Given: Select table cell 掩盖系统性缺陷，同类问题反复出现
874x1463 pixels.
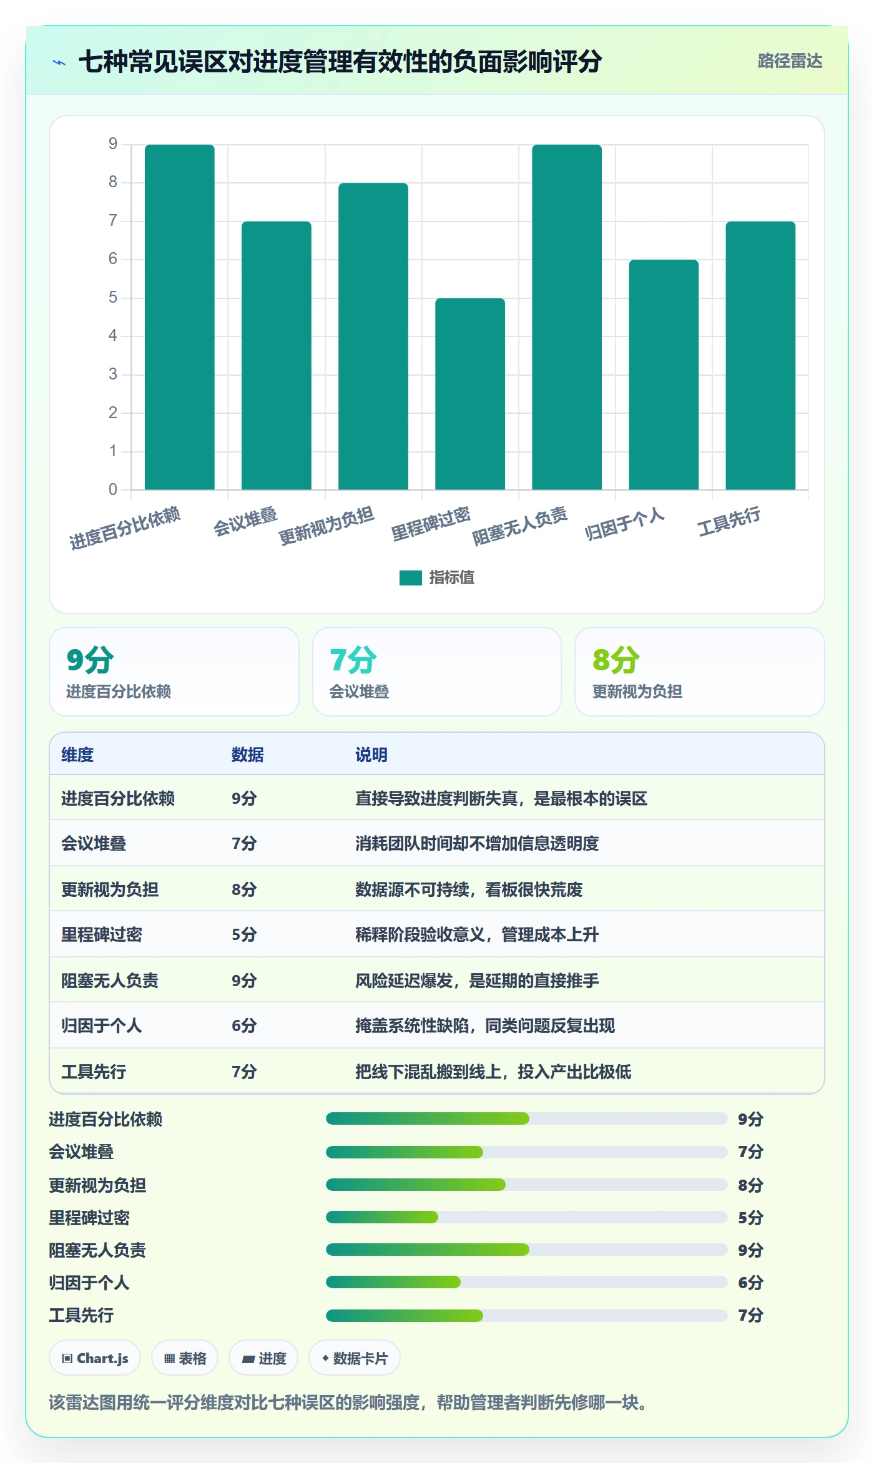Looking at the screenshot, I should pyautogui.click(x=485, y=1025).
